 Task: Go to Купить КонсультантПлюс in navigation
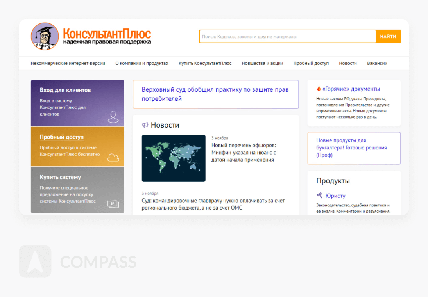pyautogui.click(x=205, y=63)
